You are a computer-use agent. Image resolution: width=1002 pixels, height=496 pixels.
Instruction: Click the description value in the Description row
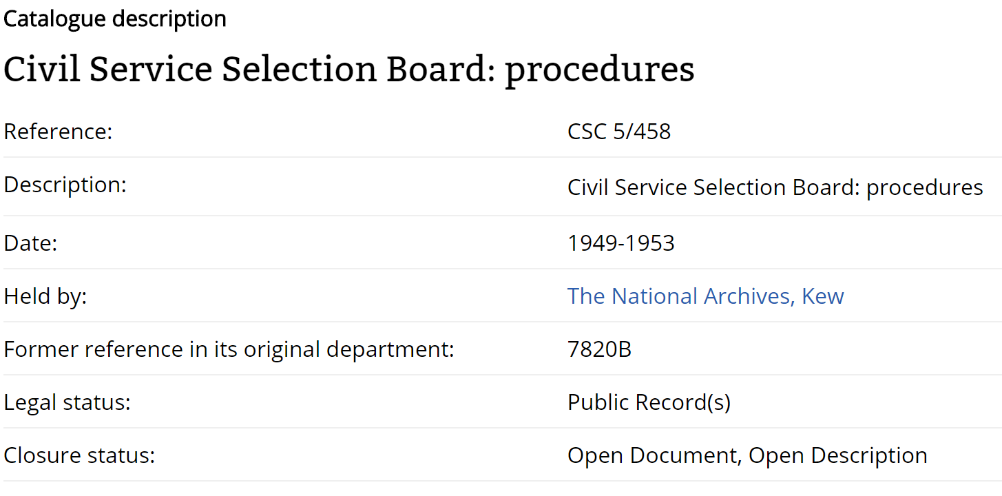pyautogui.click(x=775, y=187)
